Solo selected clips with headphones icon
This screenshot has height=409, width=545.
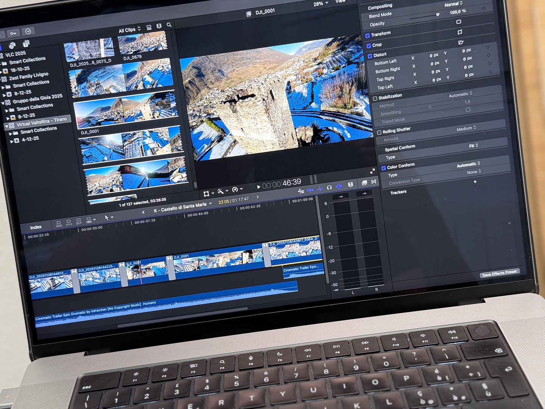pyautogui.click(x=329, y=188)
